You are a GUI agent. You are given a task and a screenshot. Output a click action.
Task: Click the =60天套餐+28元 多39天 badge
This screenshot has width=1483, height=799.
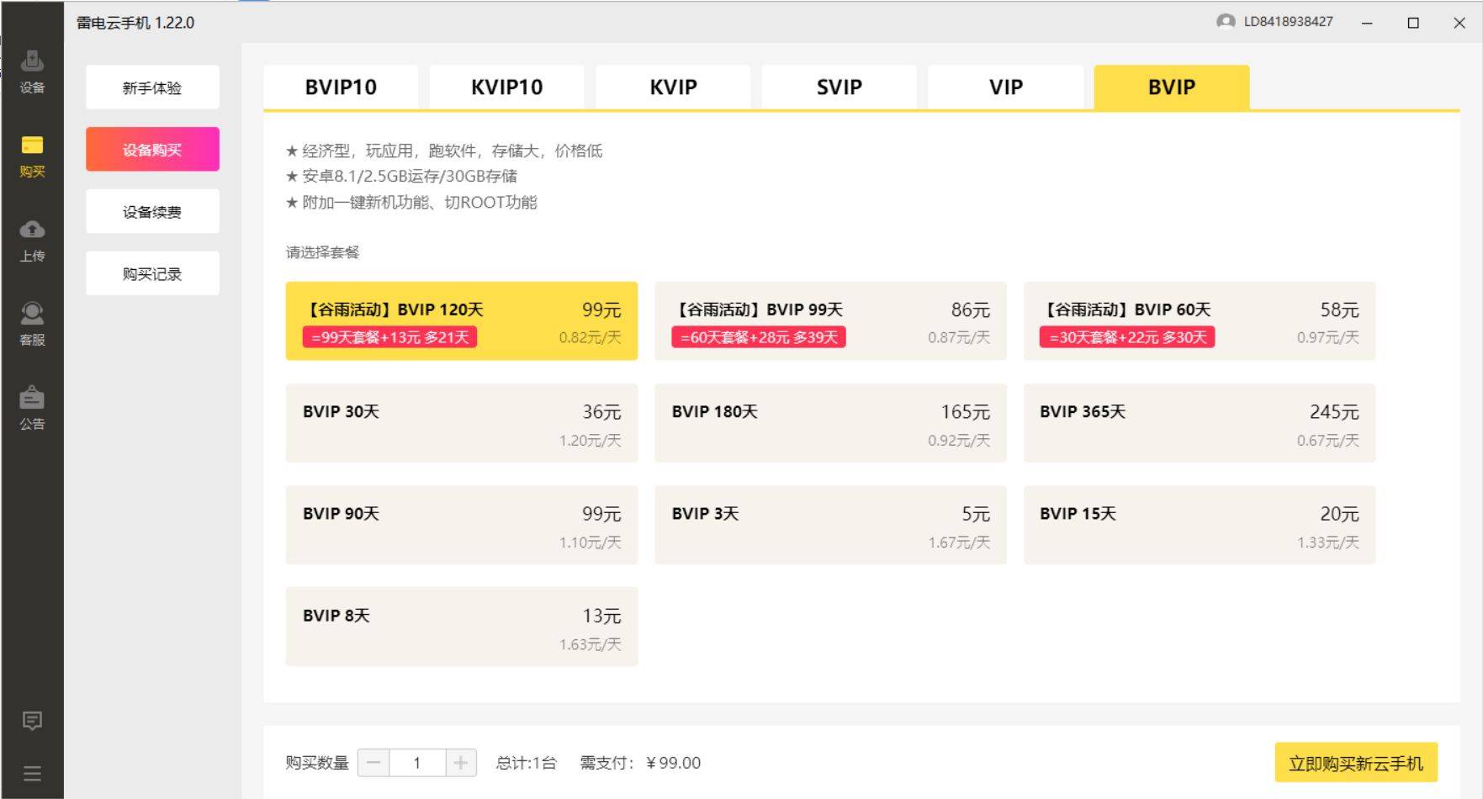pos(759,337)
